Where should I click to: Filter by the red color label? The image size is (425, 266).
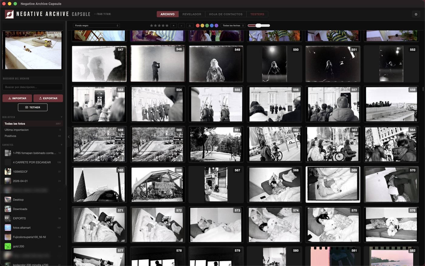(x=198, y=25)
